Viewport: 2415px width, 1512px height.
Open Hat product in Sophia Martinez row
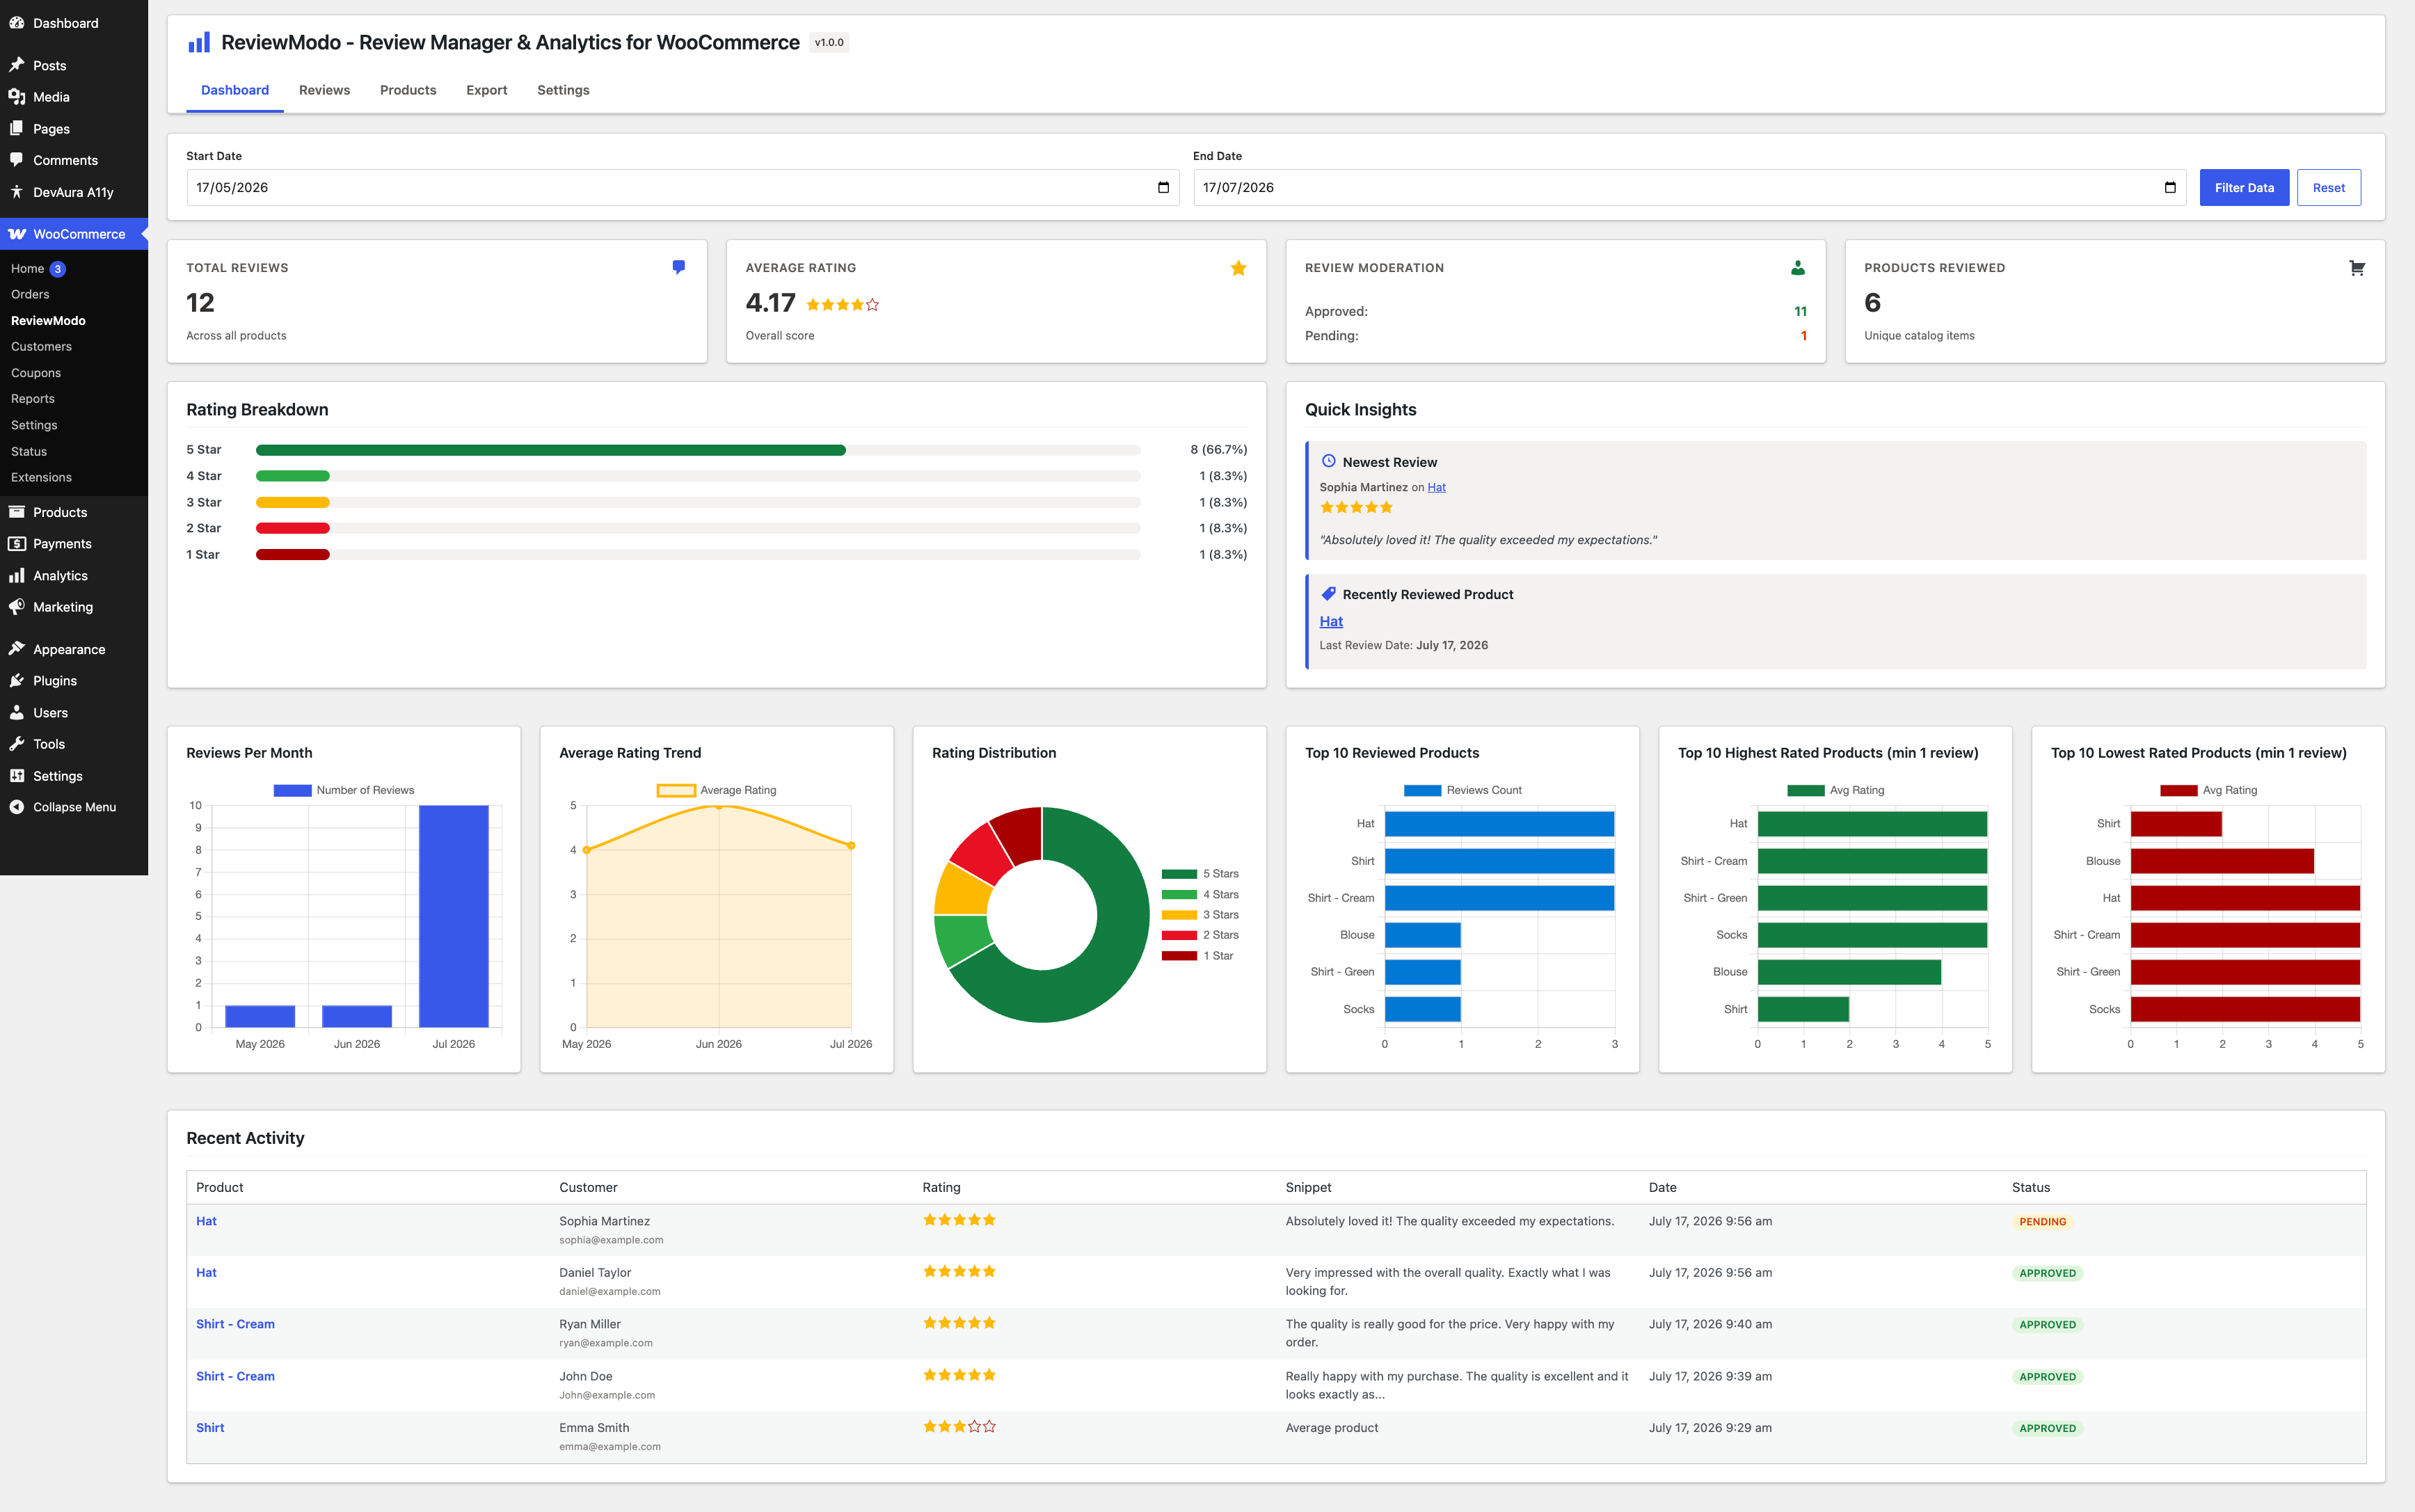pyautogui.click(x=206, y=1221)
